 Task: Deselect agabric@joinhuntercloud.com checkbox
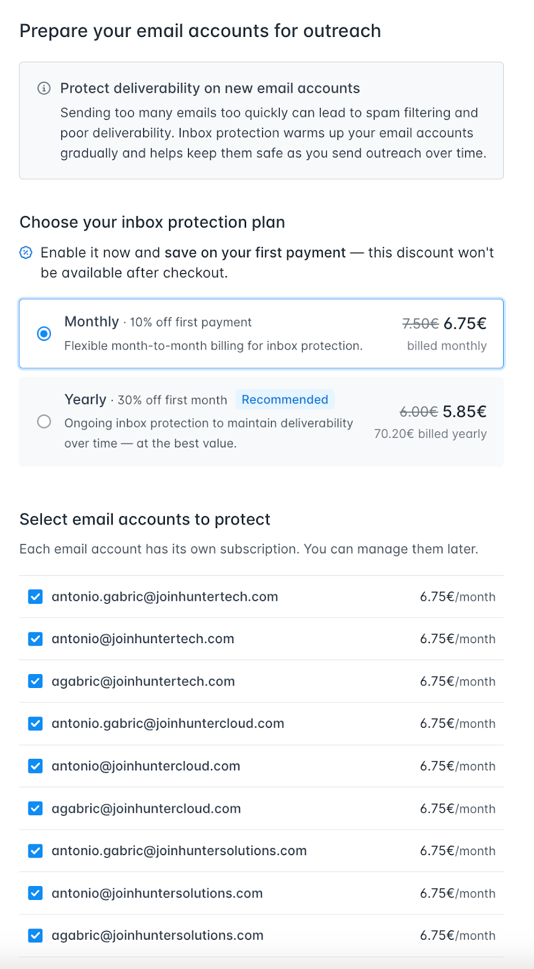(36, 809)
